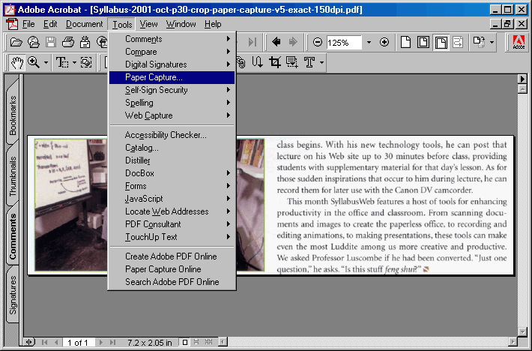
Task: Choose Paper Capture Online
Action: (172, 269)
